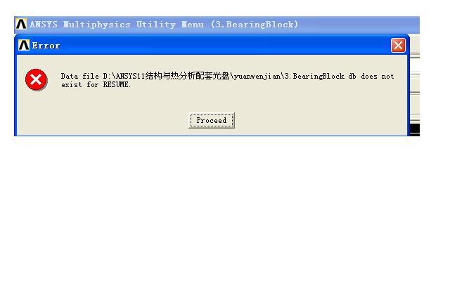Select the Error dialog title text

46,46
